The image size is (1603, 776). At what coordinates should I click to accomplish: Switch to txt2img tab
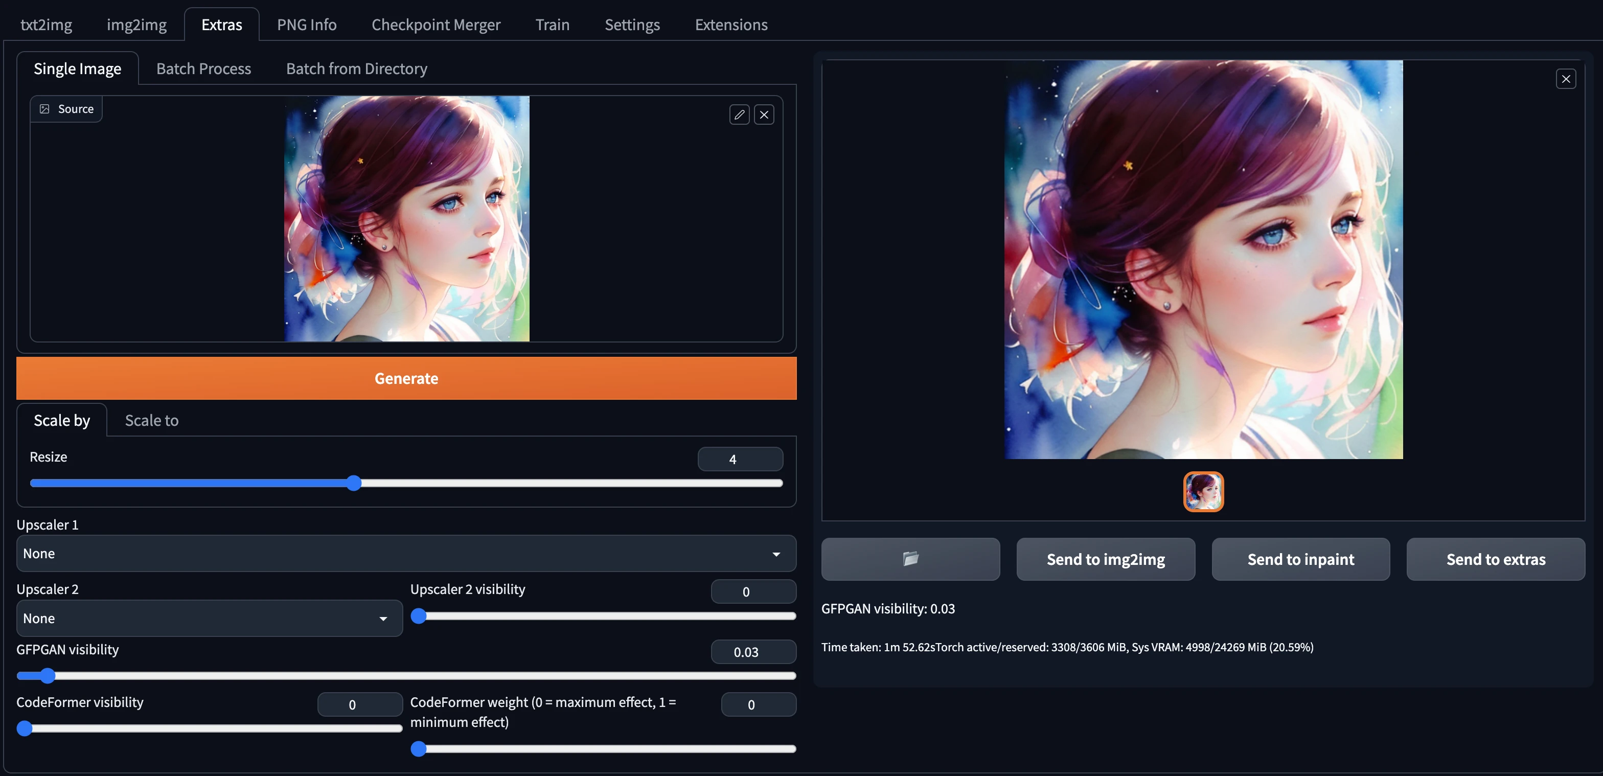pos(46,25)
